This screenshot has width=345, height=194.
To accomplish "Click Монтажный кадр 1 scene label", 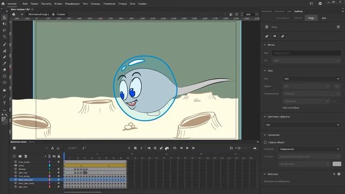I will (39, 15).
